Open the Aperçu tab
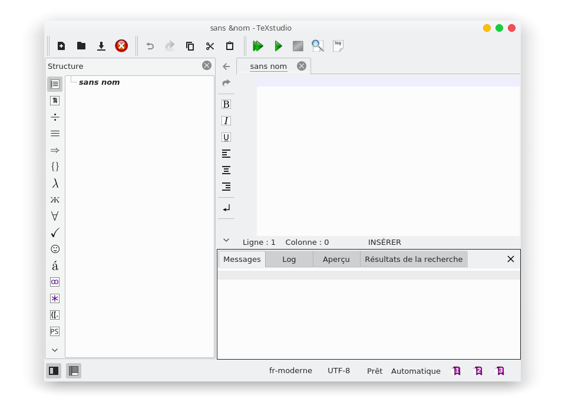 (x=336, y=259)
